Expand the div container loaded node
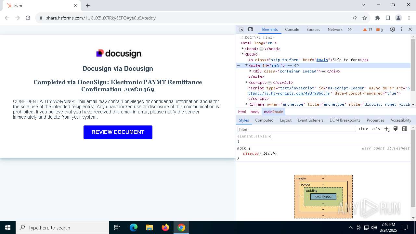The width and height of the screenshot is (416, 234). coord(250,71)
